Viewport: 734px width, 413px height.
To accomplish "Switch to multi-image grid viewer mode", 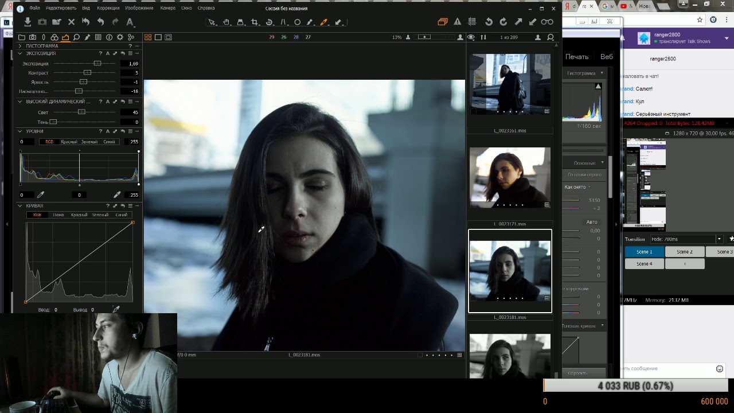I will click(x=148, y=37).
